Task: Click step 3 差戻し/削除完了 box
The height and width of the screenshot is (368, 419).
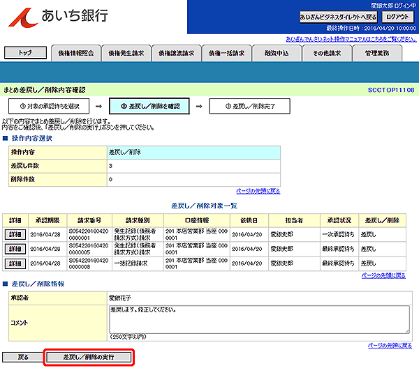Action: point(249,106)
